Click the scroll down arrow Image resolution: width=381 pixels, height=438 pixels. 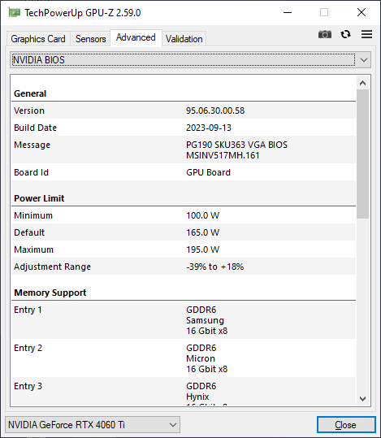pyautogui.click(x=363, y=399)
